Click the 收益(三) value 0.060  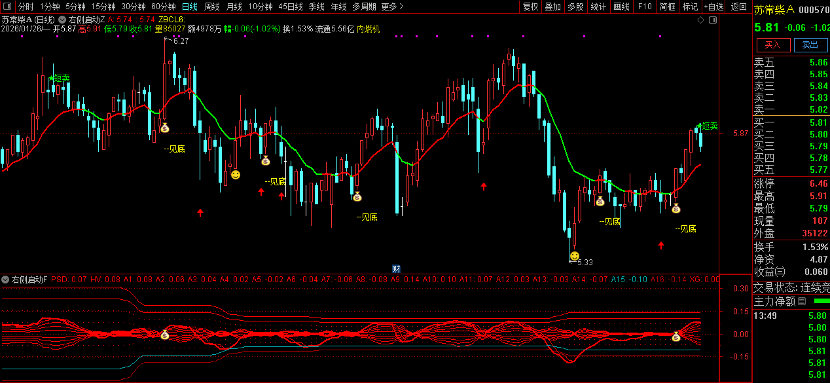(816, 272)
